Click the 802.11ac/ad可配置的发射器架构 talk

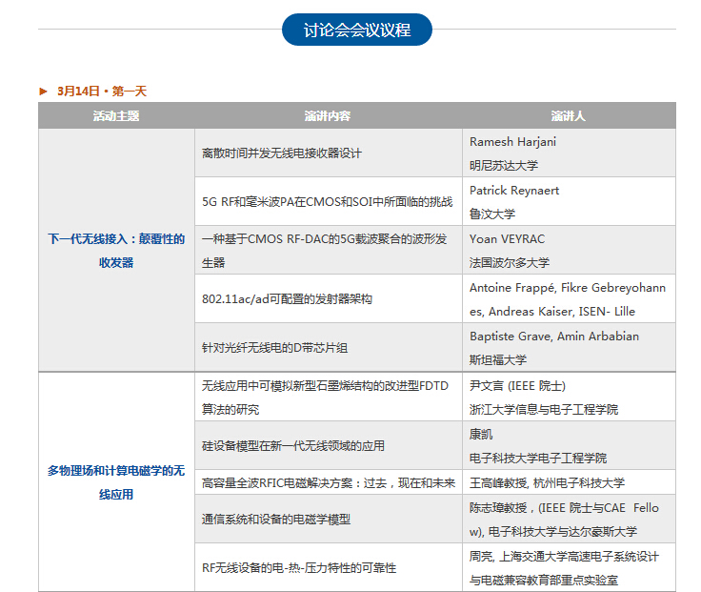click(x=287, y=299)
